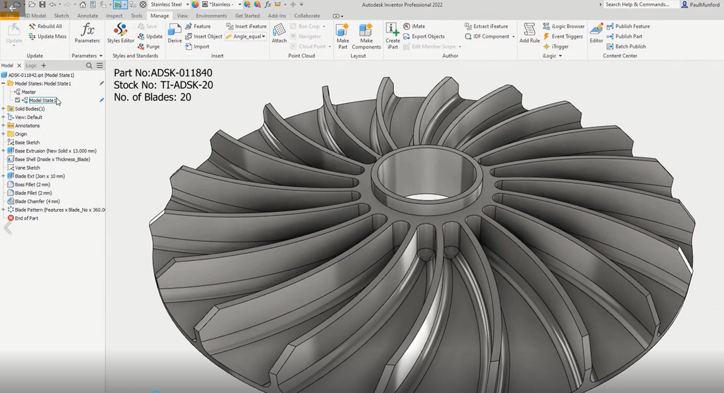Click Insert iFeature
Image resolution: width=724 pixels, height=393 pixels.
(246, 26)
